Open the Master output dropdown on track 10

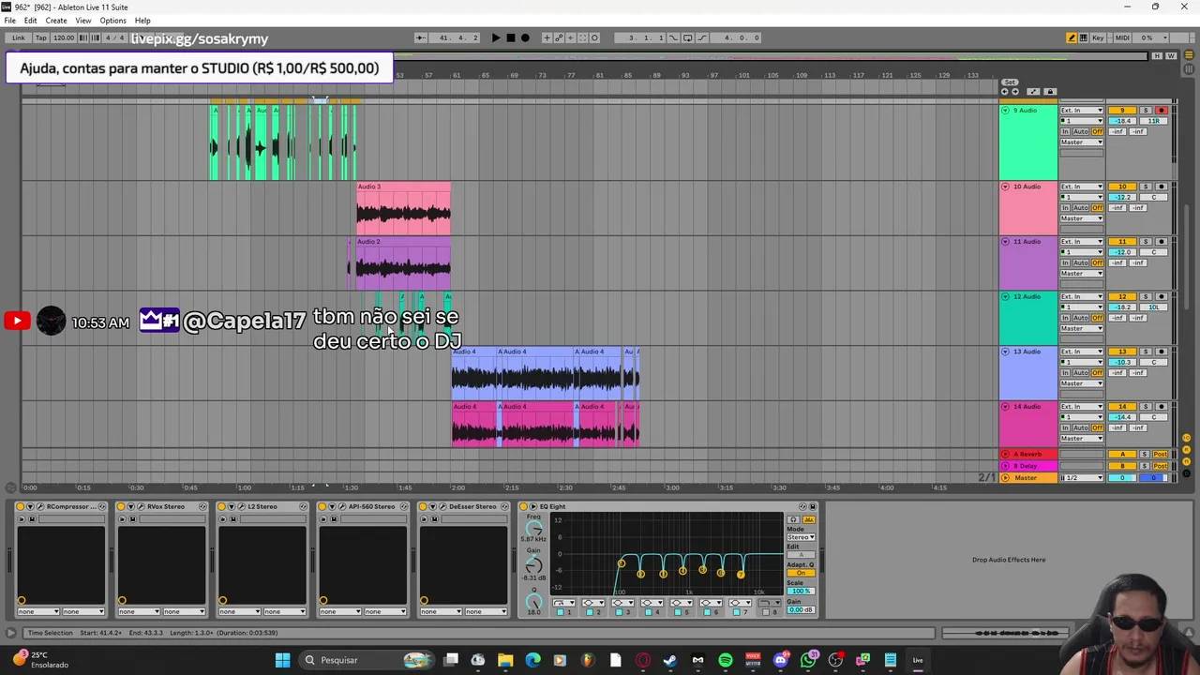coord(1082,218)
